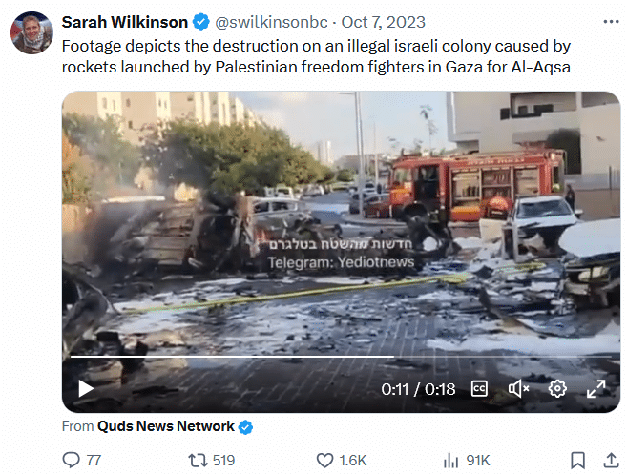Open the Quds News Network source link

(x=165, y=426)
